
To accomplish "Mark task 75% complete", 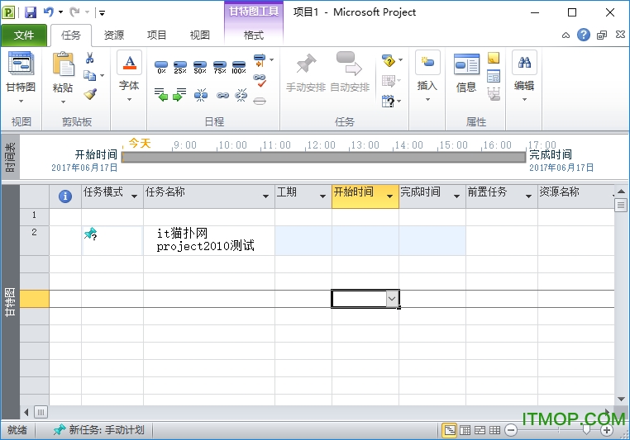I will (x=219, y=67).
